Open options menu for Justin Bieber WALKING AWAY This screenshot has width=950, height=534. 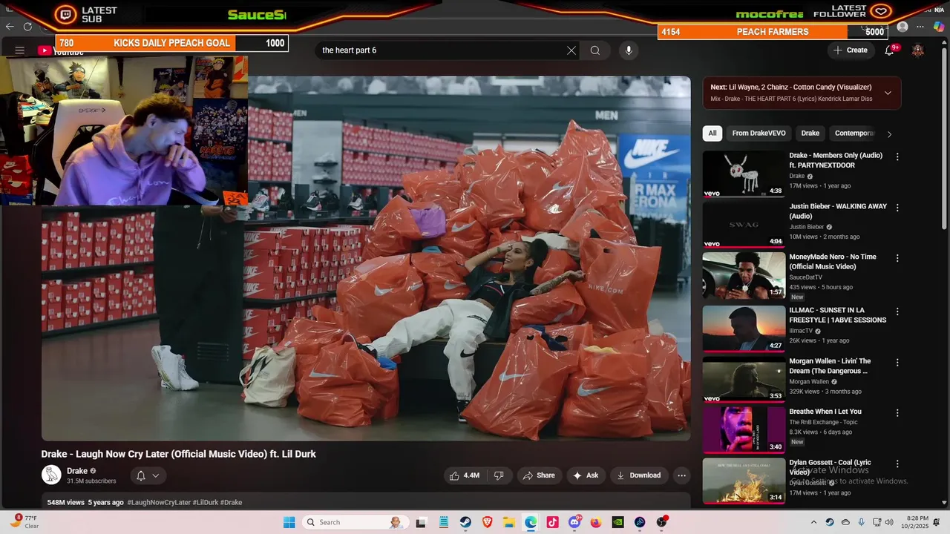pos(897,208)
